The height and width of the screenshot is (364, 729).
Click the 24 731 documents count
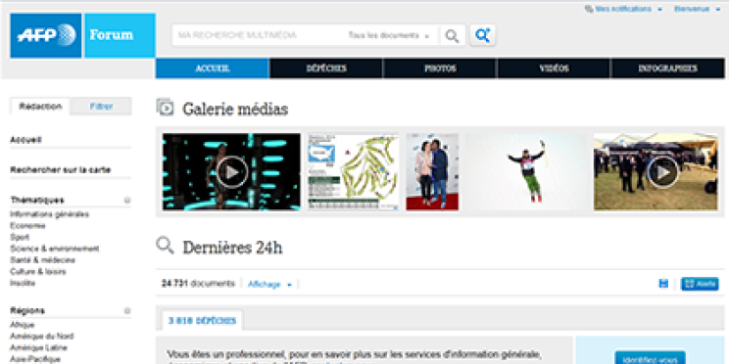[x=198, y=283]
